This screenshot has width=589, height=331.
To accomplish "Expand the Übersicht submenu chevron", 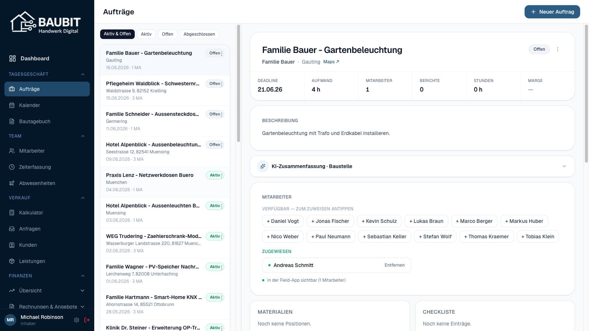I will tap(82, 291).
